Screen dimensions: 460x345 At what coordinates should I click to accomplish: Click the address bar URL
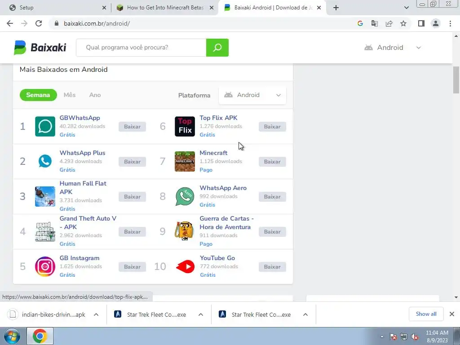(x=97, y=23)
